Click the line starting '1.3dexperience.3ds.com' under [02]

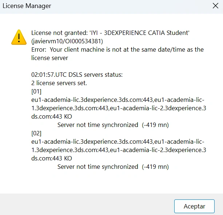(x=119, y=150)
